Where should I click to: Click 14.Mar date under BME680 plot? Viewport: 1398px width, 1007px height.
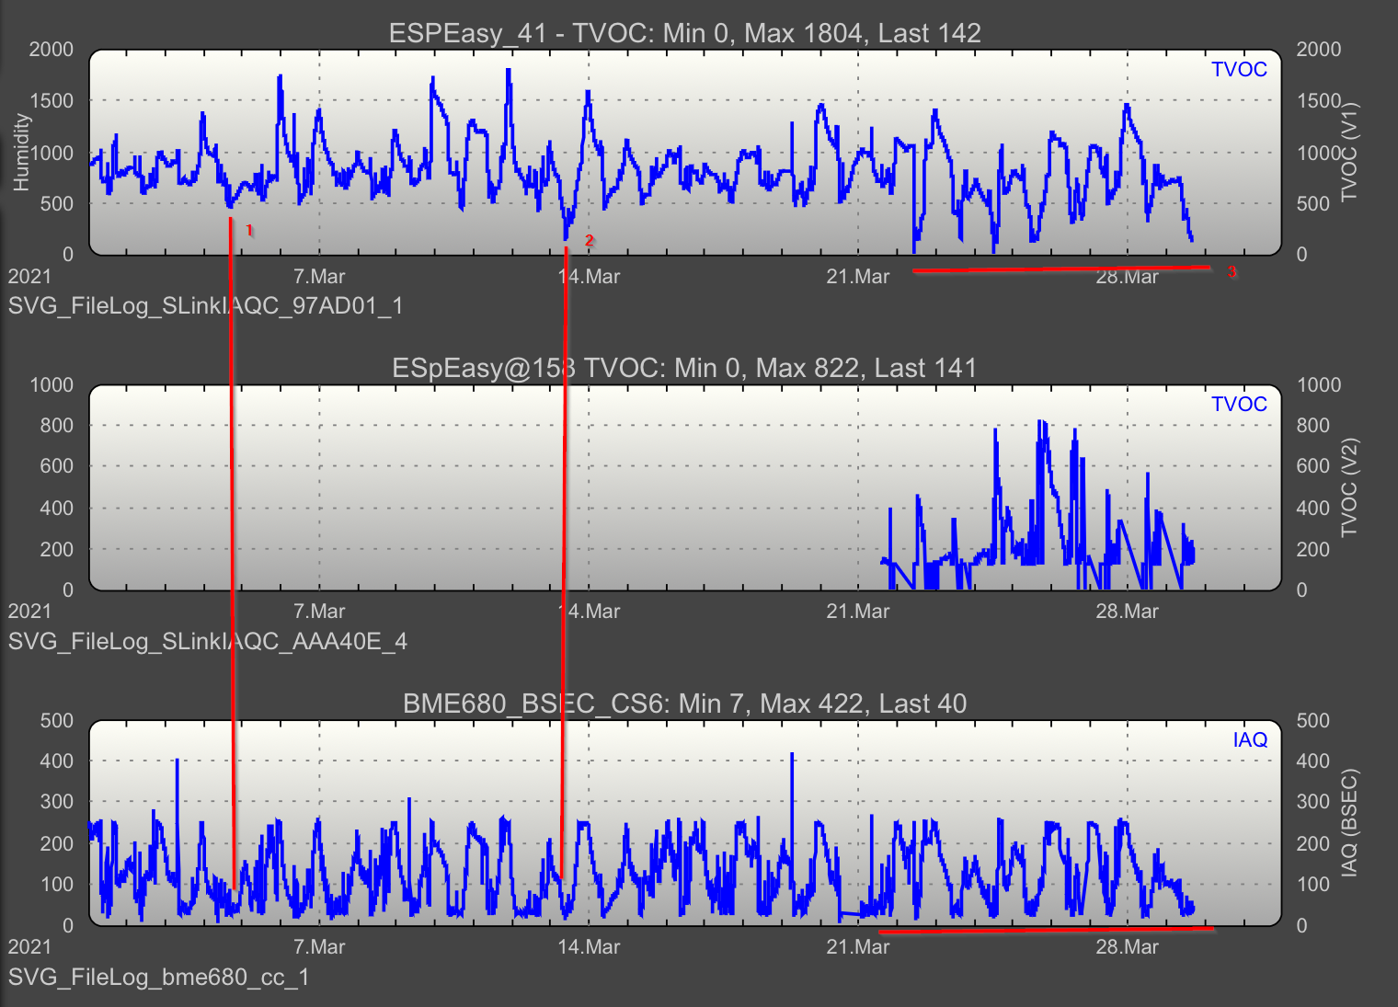589,947
